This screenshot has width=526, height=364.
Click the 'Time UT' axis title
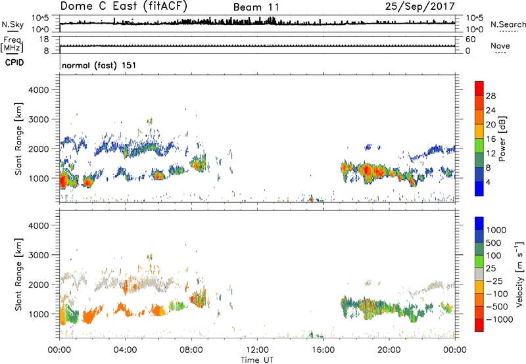257,360
